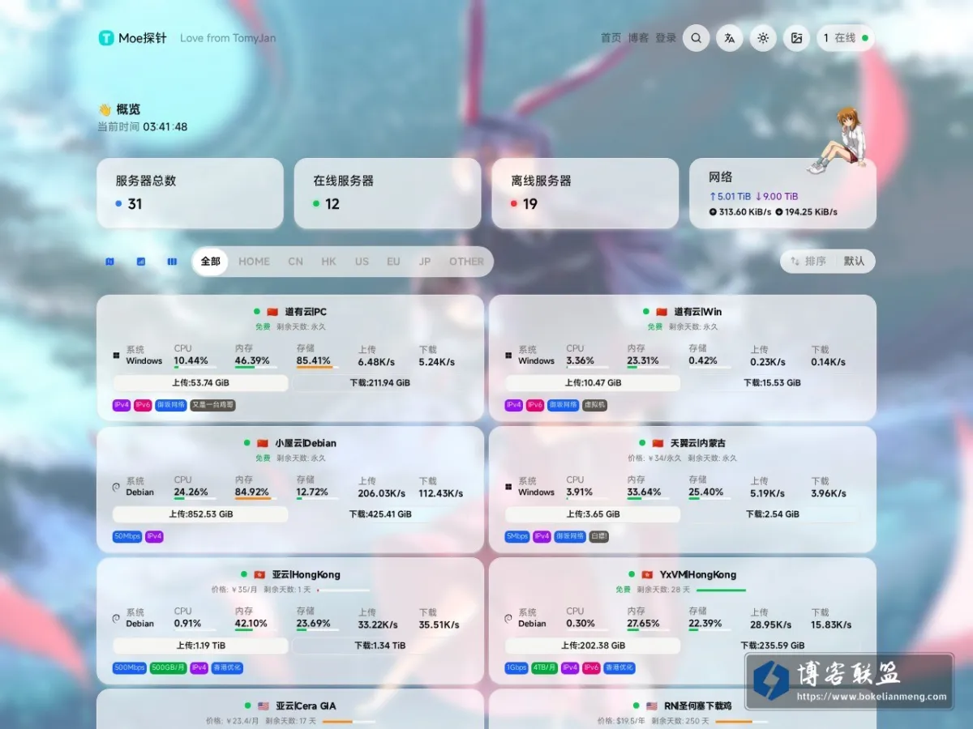Switch to the EU group tab
973x729 pixels.
393,262
